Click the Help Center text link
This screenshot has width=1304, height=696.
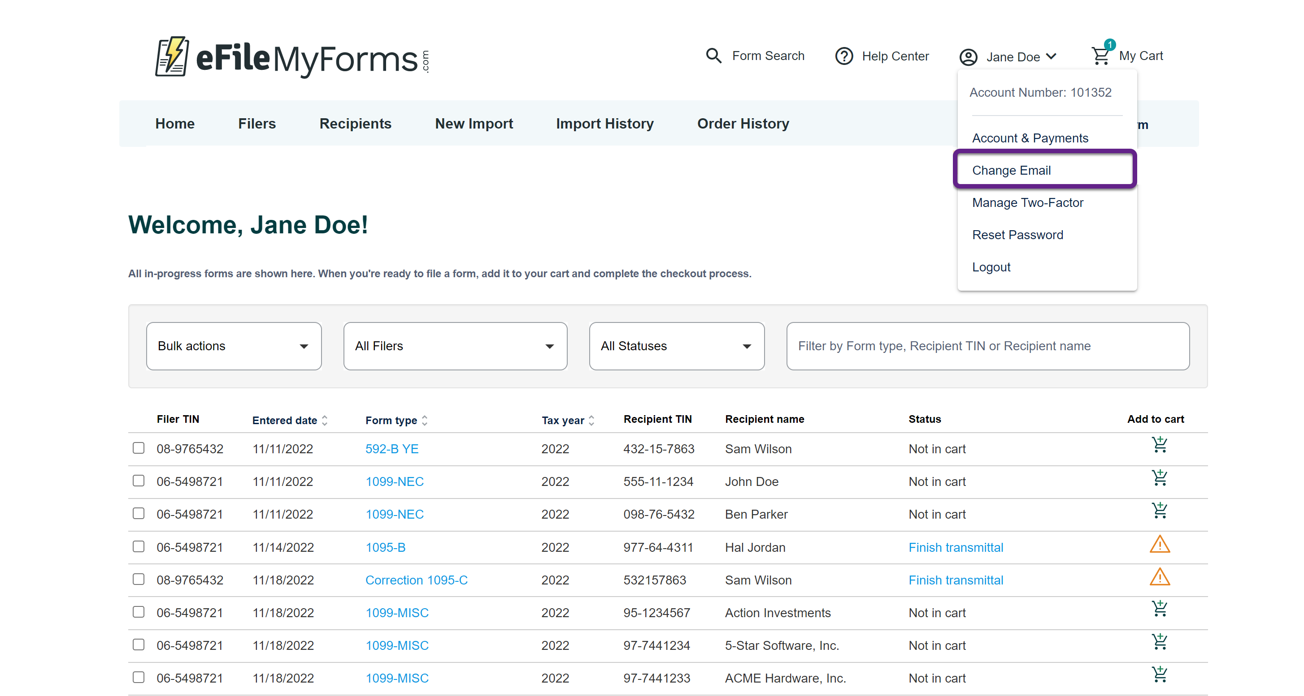tap(895, 56)
